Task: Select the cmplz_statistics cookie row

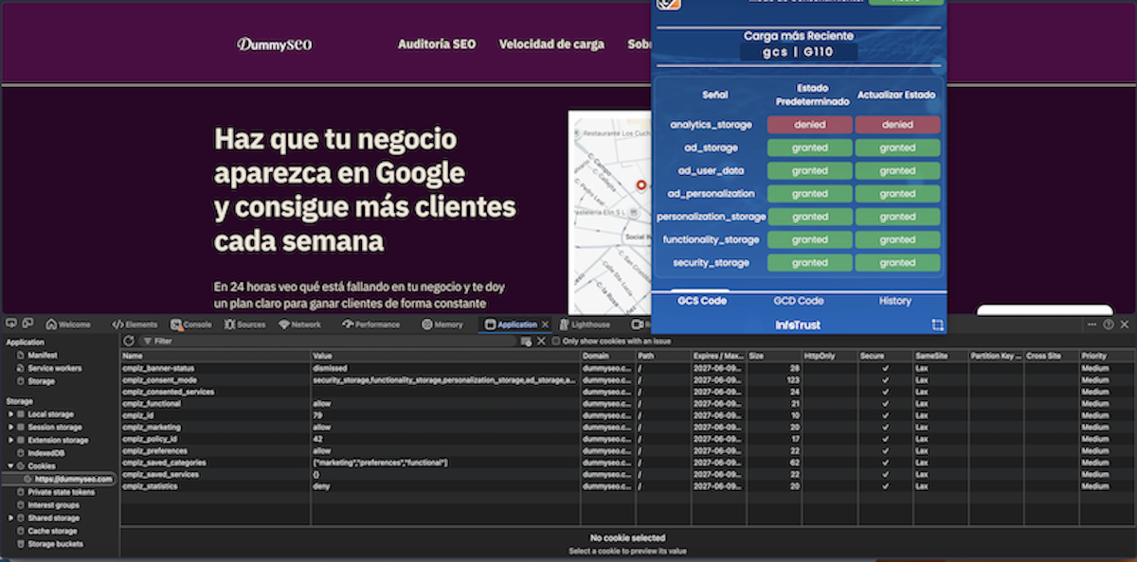Action: [627, 486]
